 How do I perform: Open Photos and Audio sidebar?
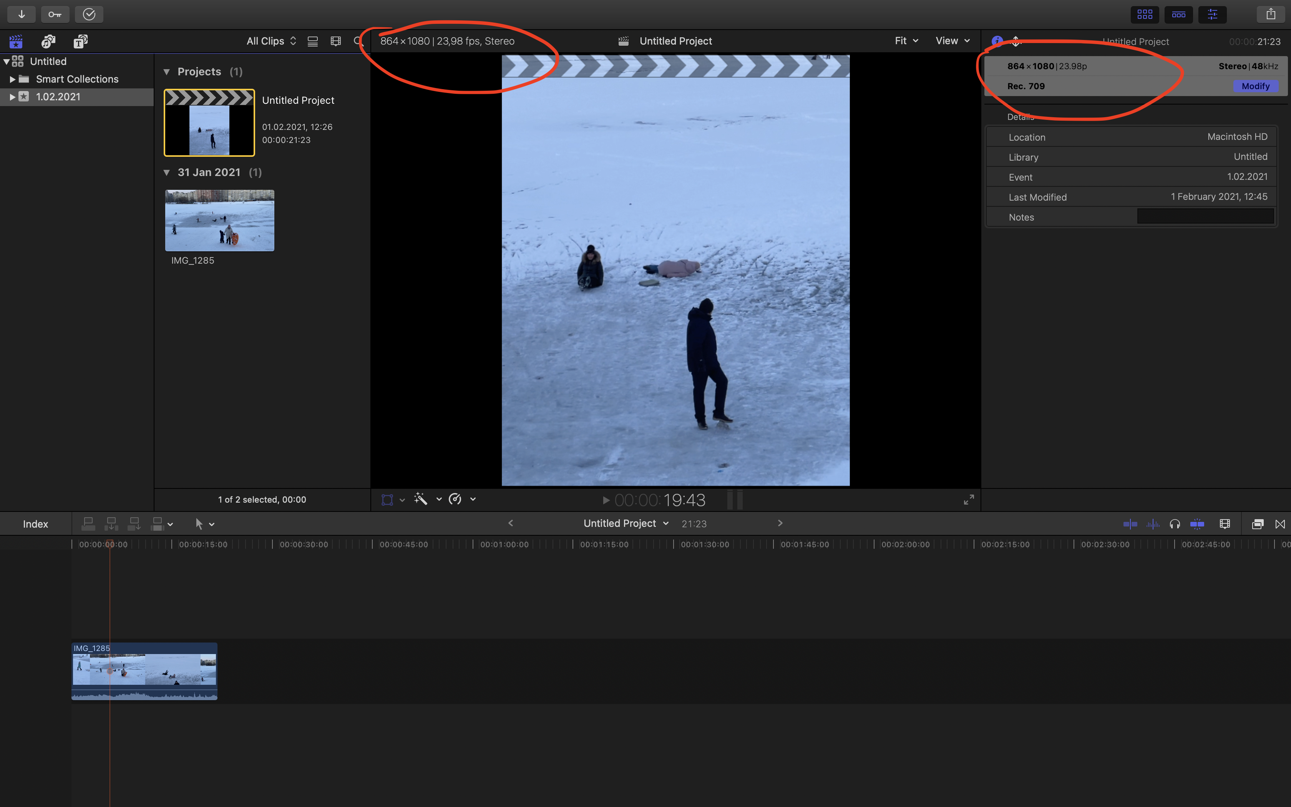point(48,41)
